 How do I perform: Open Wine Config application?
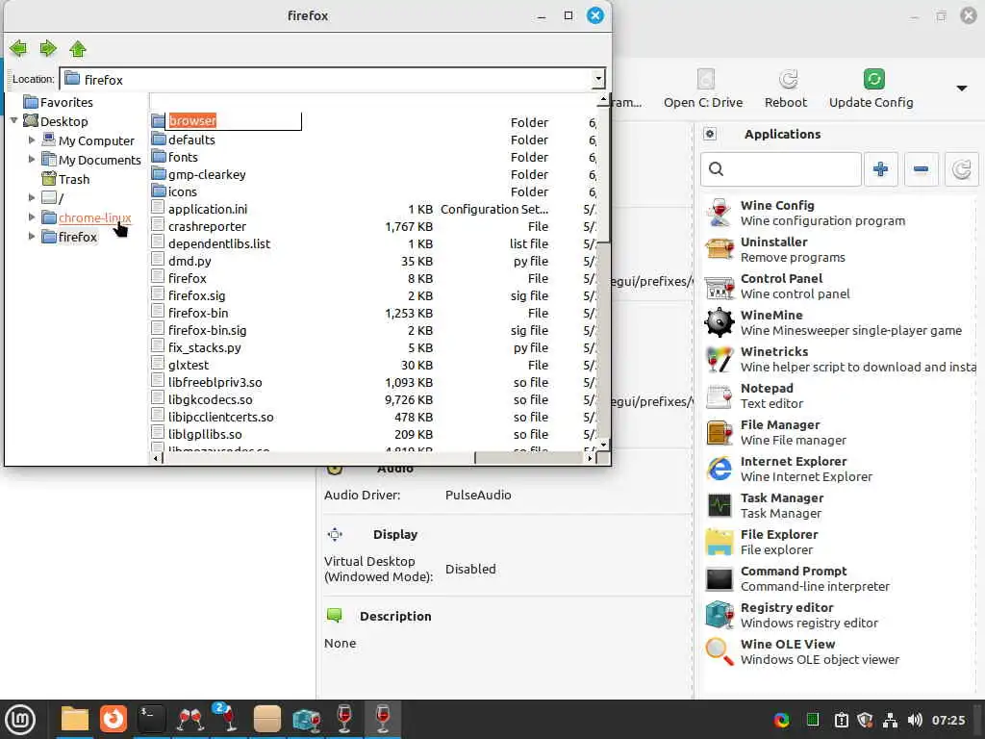pos(839,213)
